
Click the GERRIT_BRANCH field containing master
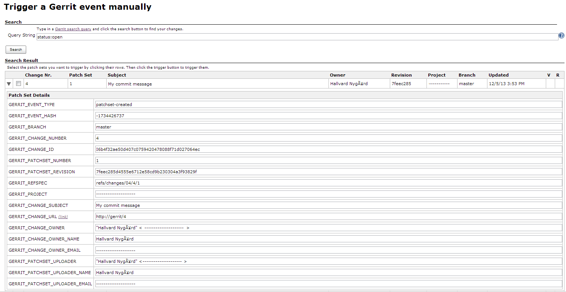pos(328,127)
